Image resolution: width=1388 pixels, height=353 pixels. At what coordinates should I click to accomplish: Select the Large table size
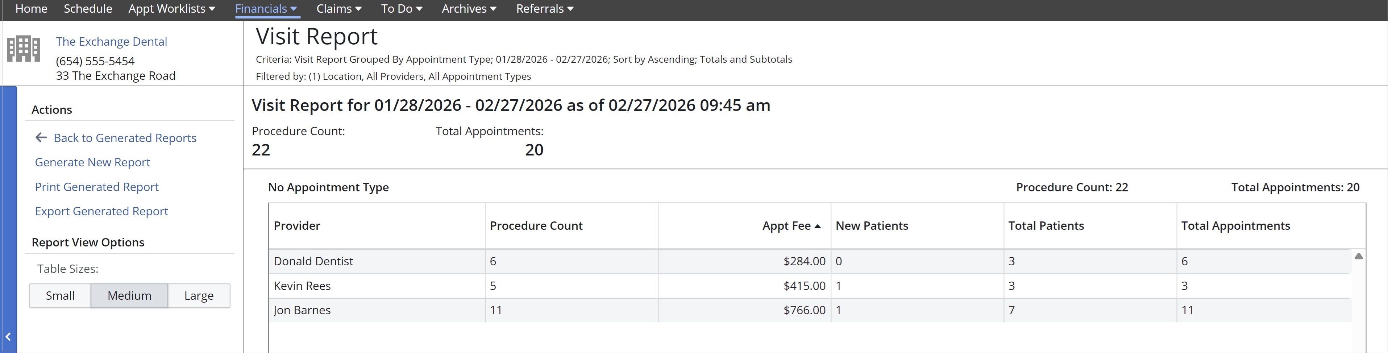199,296
